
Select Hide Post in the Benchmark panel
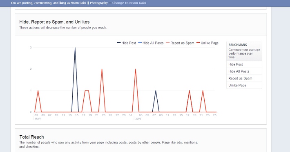244,64
